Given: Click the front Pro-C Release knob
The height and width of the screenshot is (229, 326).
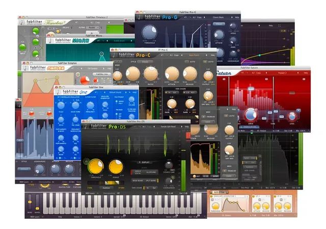Looking at the screenshot, I should (x=190, y=73).
